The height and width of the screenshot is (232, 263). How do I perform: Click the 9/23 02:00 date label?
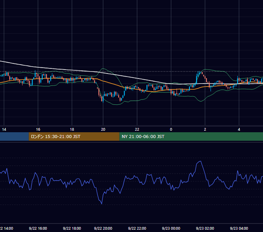(x=205, y=228)
